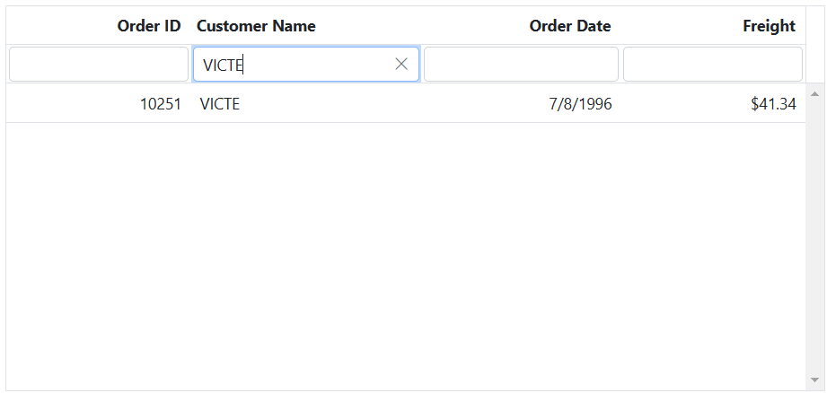Clear the Customer Name filter text

point(401,65)
